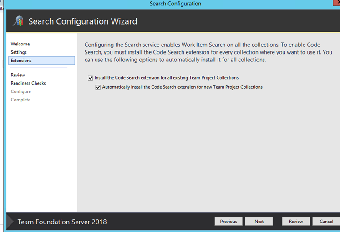Select the Configure step

coord(21,91)
